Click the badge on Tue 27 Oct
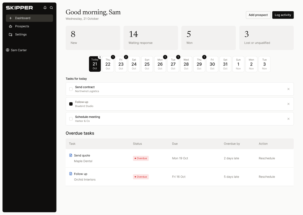 178,57
